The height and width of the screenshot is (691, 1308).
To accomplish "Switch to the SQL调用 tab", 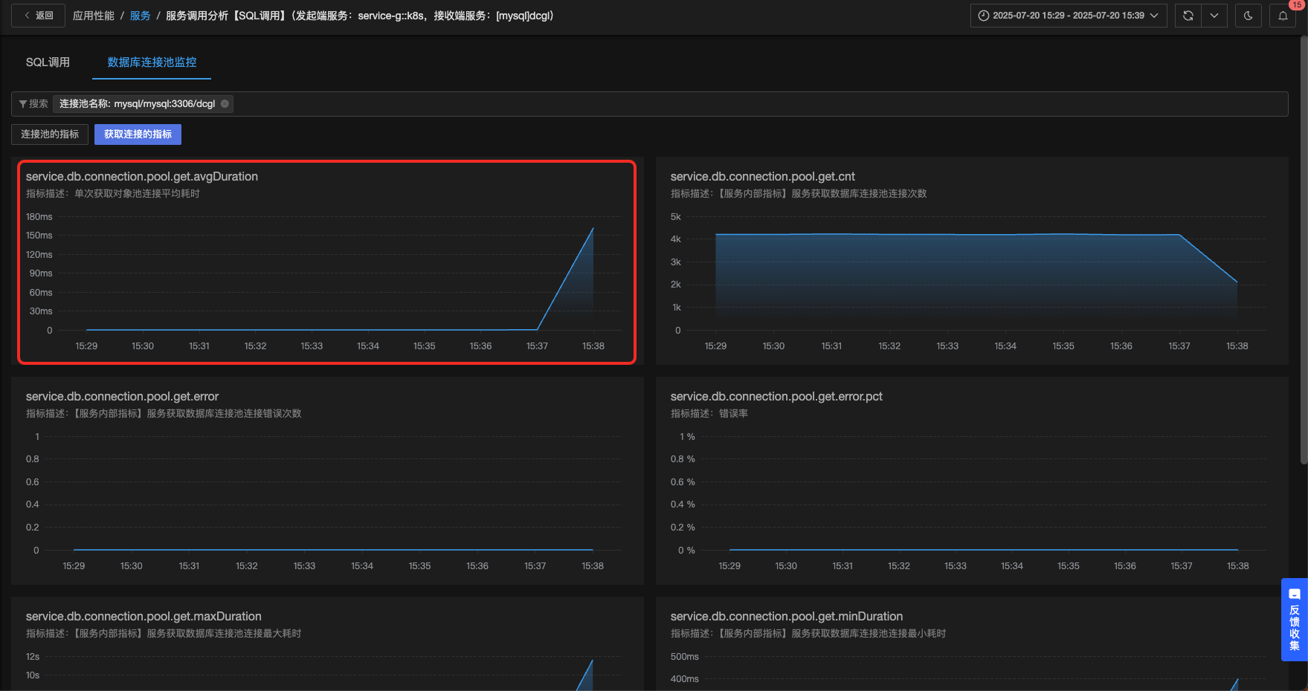I will [48, 62].
